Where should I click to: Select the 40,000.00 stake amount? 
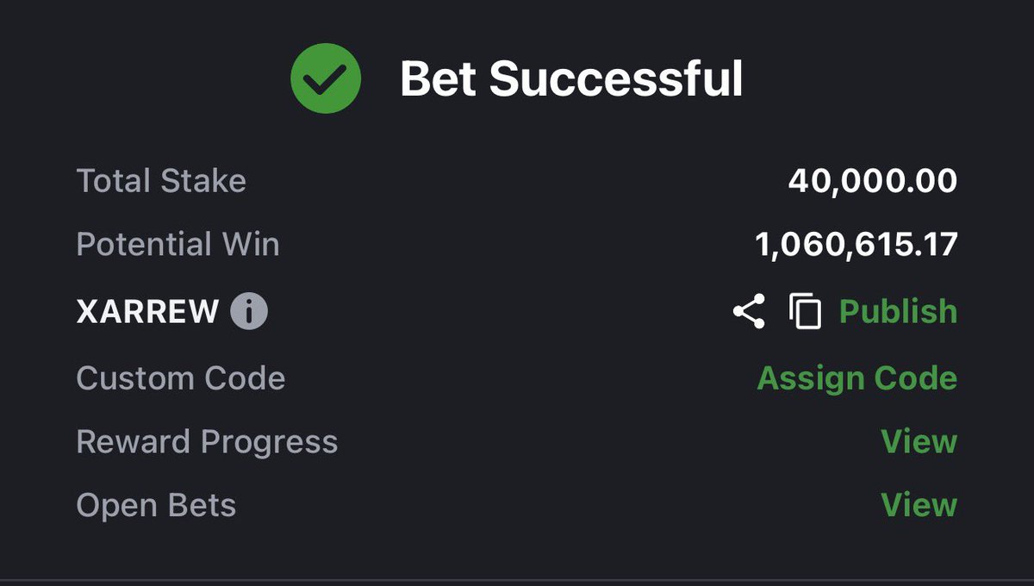tap(872, 181)
